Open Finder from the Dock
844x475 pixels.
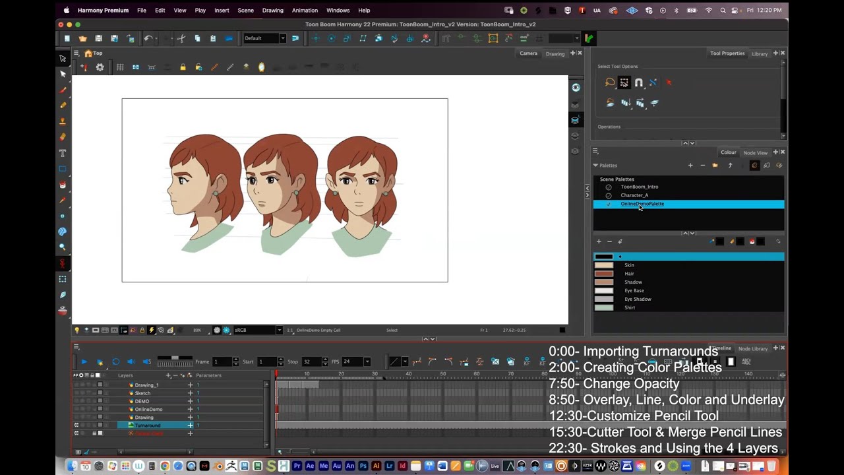72,466
